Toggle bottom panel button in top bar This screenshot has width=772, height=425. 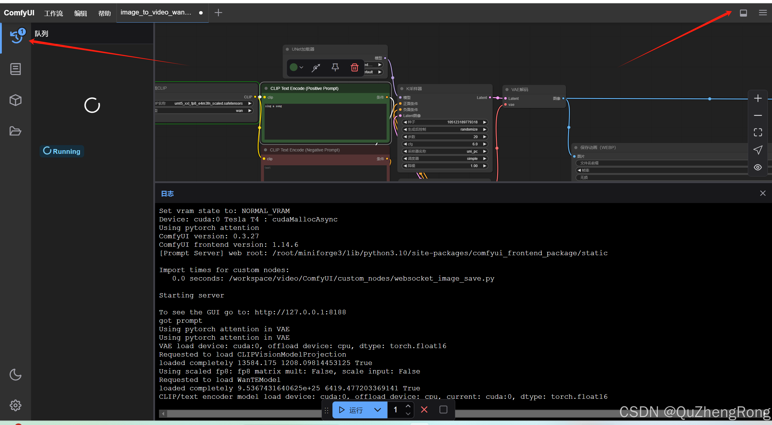coord(743,13)
